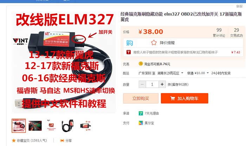
Task: Select the second thumbnail with red cross
Action: [35, 126]
